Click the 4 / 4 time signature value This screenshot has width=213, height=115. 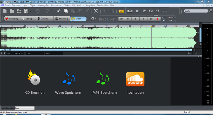click(x=170, y=21)
